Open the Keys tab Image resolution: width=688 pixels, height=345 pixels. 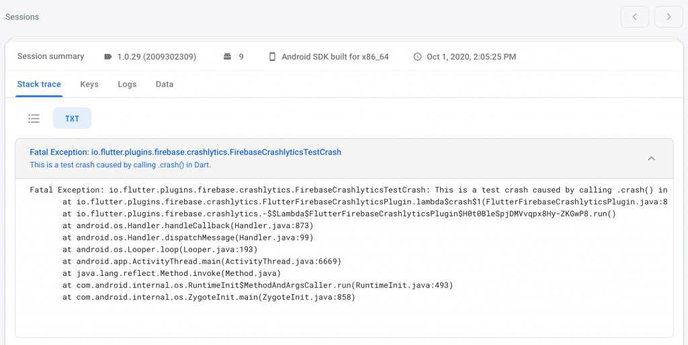[89, 84]
